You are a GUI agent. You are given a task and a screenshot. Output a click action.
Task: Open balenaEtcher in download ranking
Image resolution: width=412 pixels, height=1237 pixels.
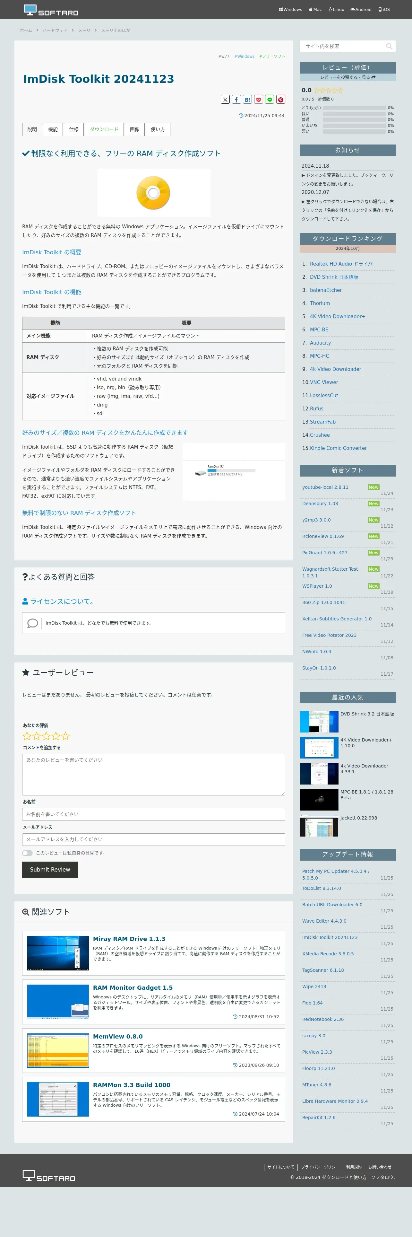click(326, 290)
